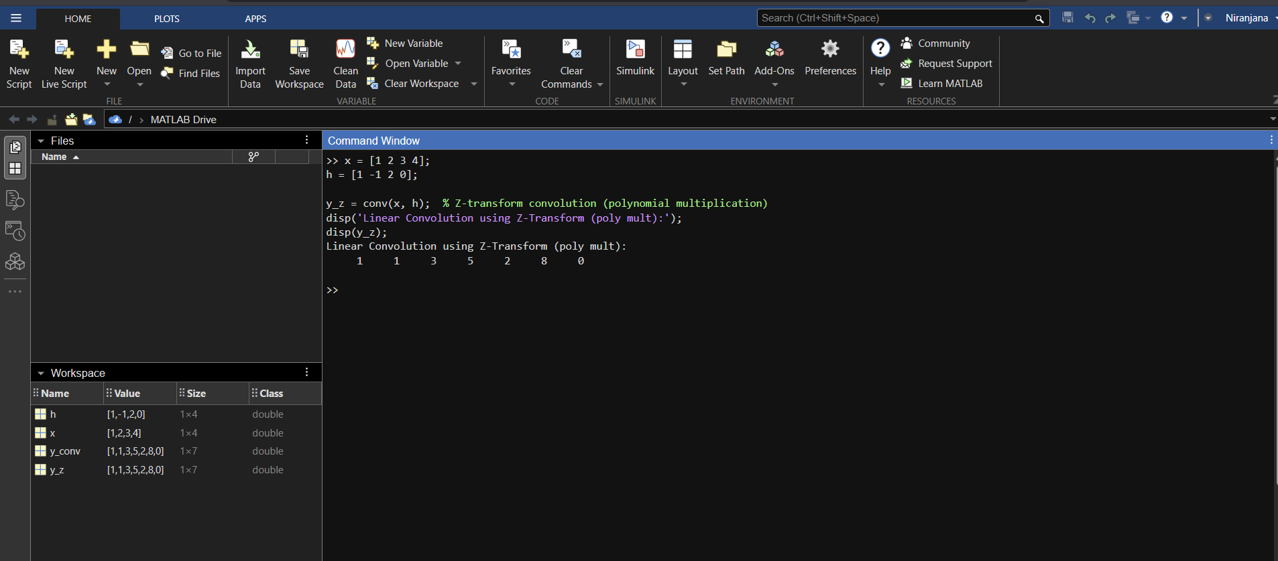Click Import Data
The image size is (1278, 561).
(x=250, y=64)
